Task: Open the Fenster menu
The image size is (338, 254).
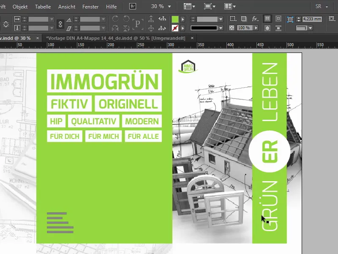Action: 90,7
